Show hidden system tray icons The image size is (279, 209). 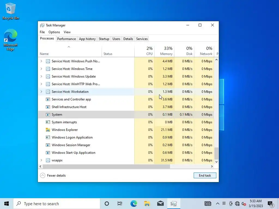[217, 204]
